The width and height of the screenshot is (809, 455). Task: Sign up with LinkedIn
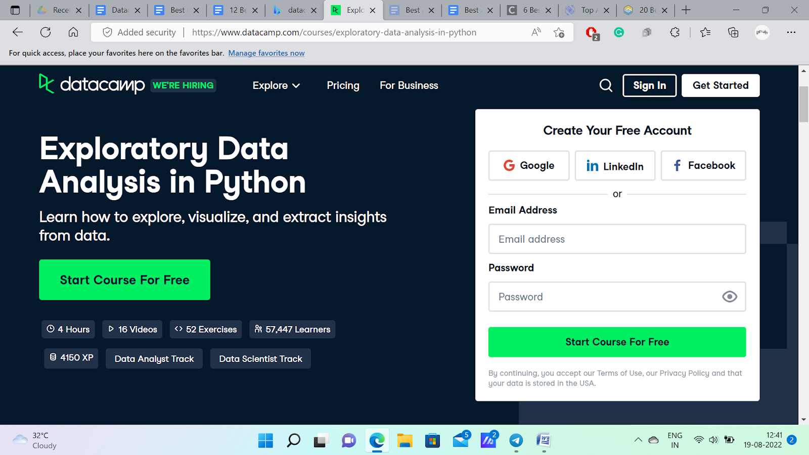[x=615, y=165]
